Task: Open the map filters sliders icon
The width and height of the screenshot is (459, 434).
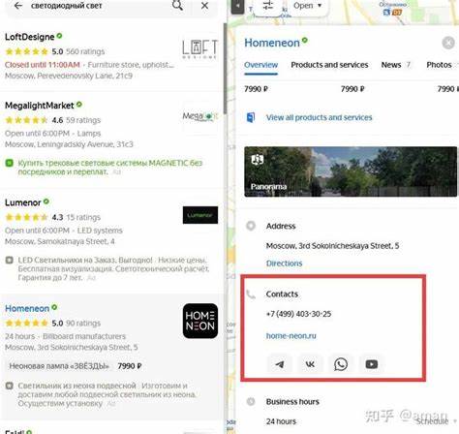Action: 267,5
